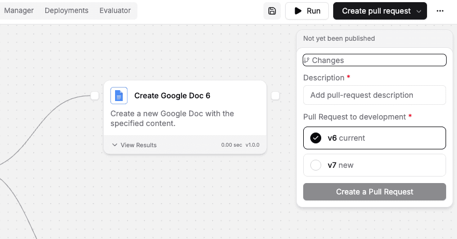Click the Google Docs icon on the node
The width and height of the screenshot is (457, 239).
pyautogui.click(x=119, y=96)
